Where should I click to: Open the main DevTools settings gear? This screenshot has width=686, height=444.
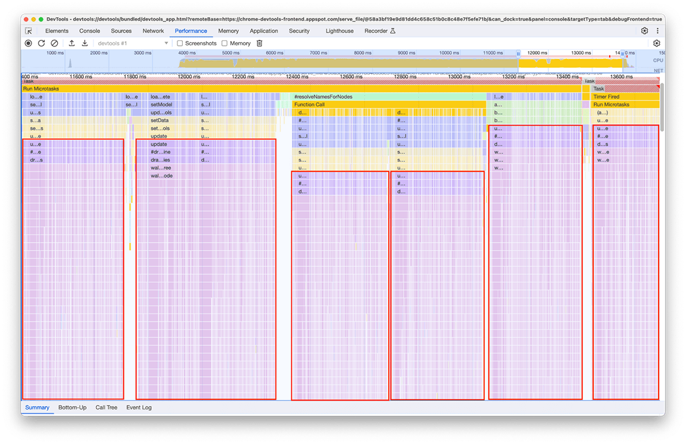[x=644, y=30]
